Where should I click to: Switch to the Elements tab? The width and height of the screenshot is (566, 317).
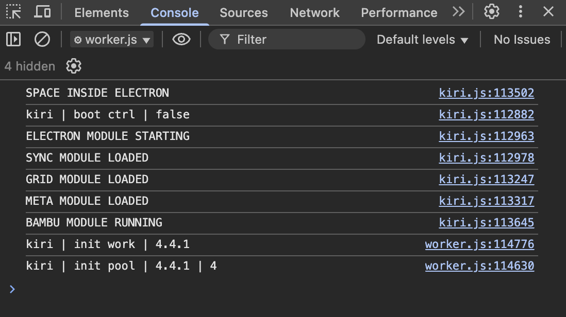tap(102, 13)
